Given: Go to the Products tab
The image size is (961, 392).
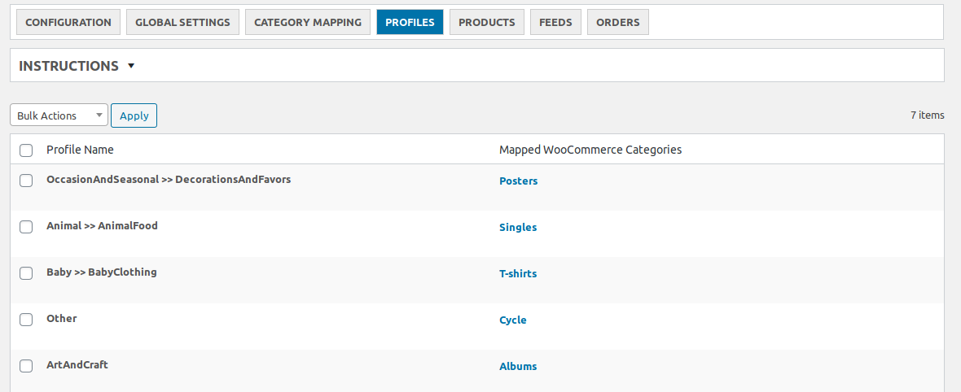Looking at the screenshot, I should [x=487, y=22].
